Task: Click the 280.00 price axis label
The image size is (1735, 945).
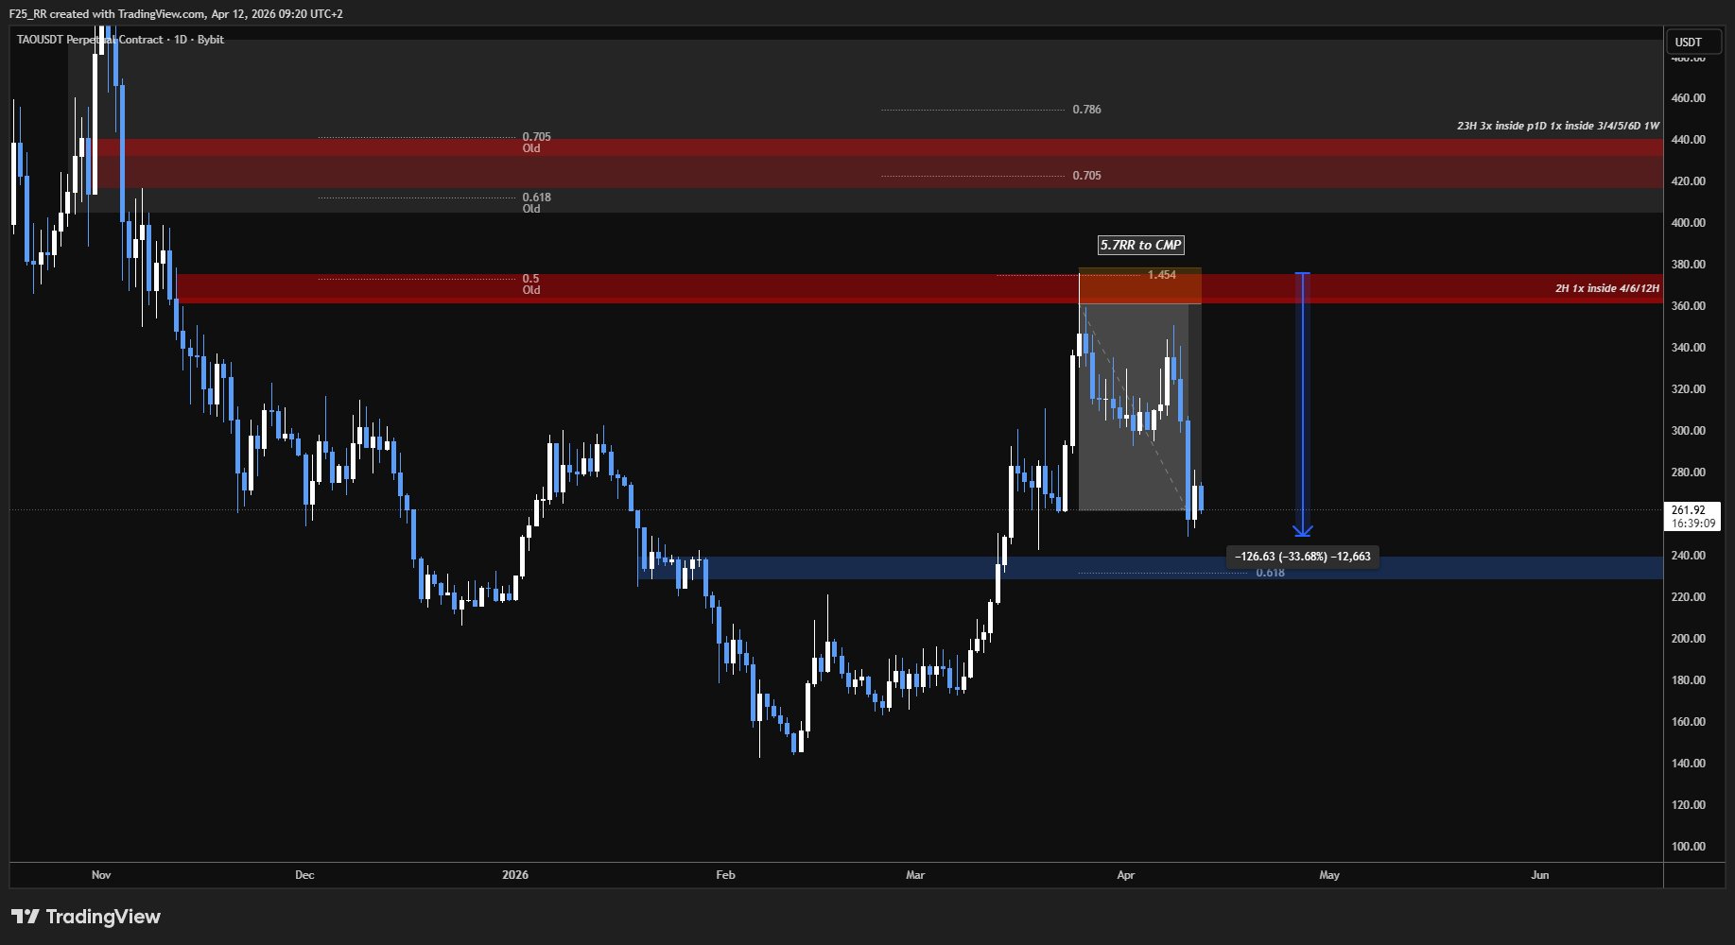Action: pyautogui.click(x=1688, y=472)
